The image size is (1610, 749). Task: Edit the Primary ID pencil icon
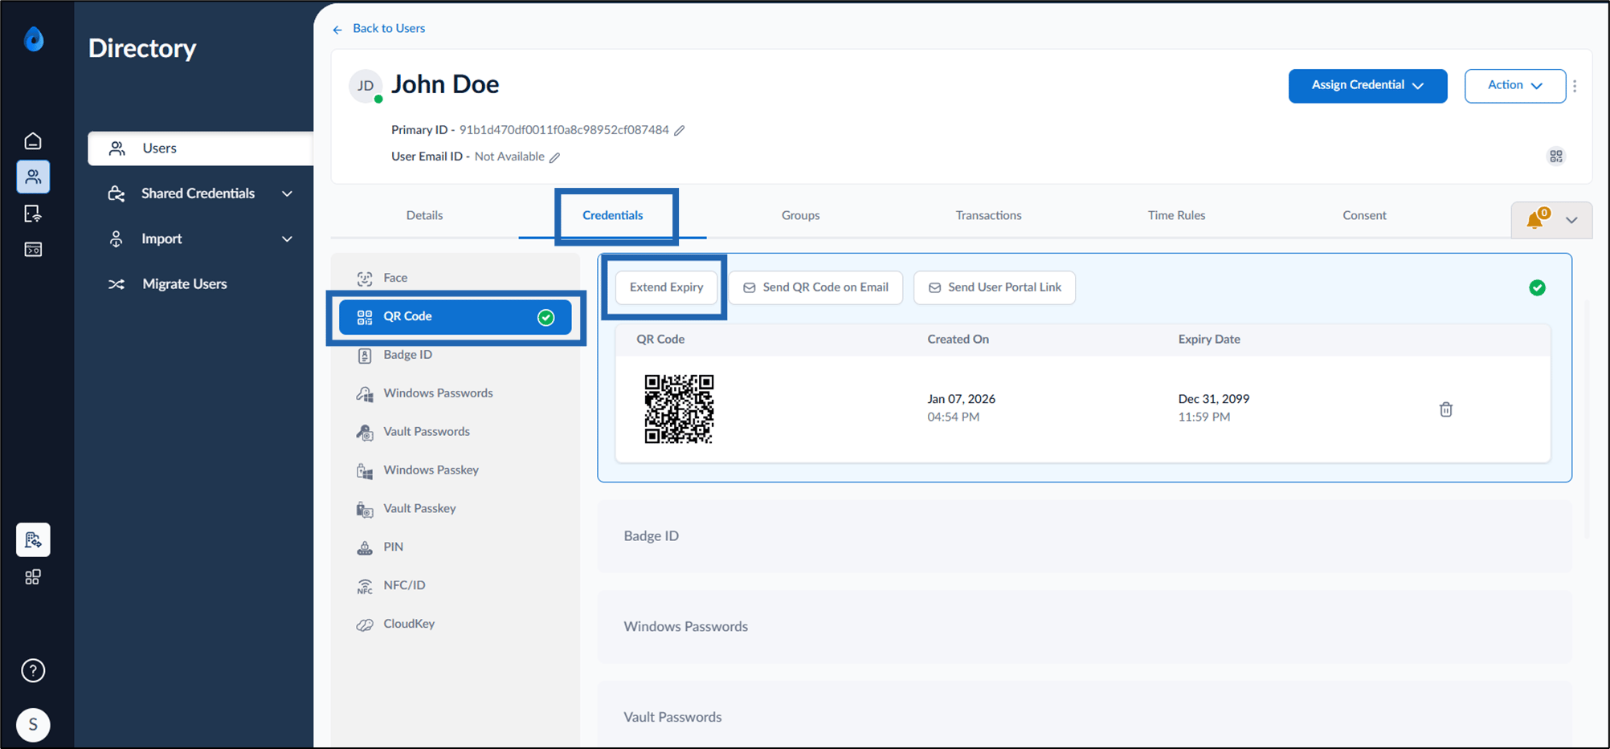point(680,130)
